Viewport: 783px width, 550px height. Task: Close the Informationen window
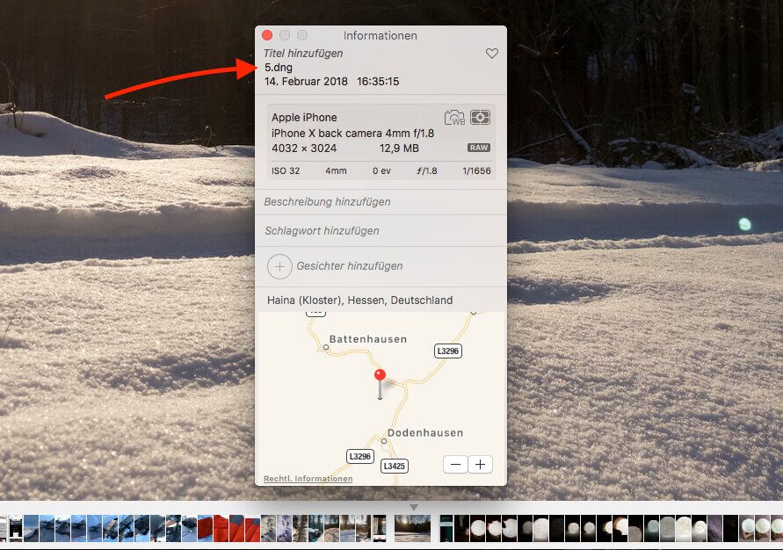[x=267, y=36]
